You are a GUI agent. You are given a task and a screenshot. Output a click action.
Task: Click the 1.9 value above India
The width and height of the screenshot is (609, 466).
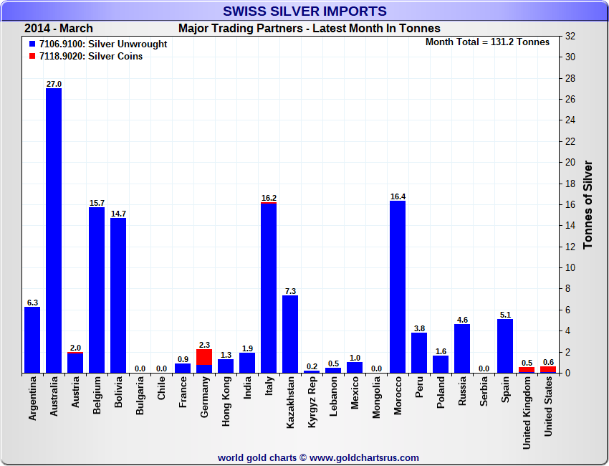click(x=247, y=348)
